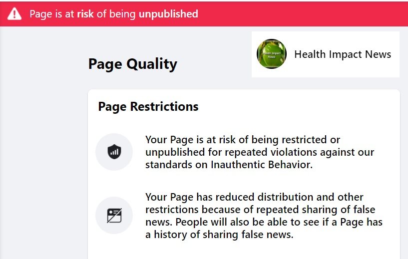This screenshot has width=408, height=259.
Task: Open the reduced distribution restriction notice text
Action: pyautogui.click(x=264, y=216)
